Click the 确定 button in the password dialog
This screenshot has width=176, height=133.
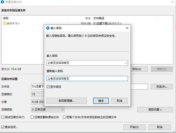[x=101, y=101]
